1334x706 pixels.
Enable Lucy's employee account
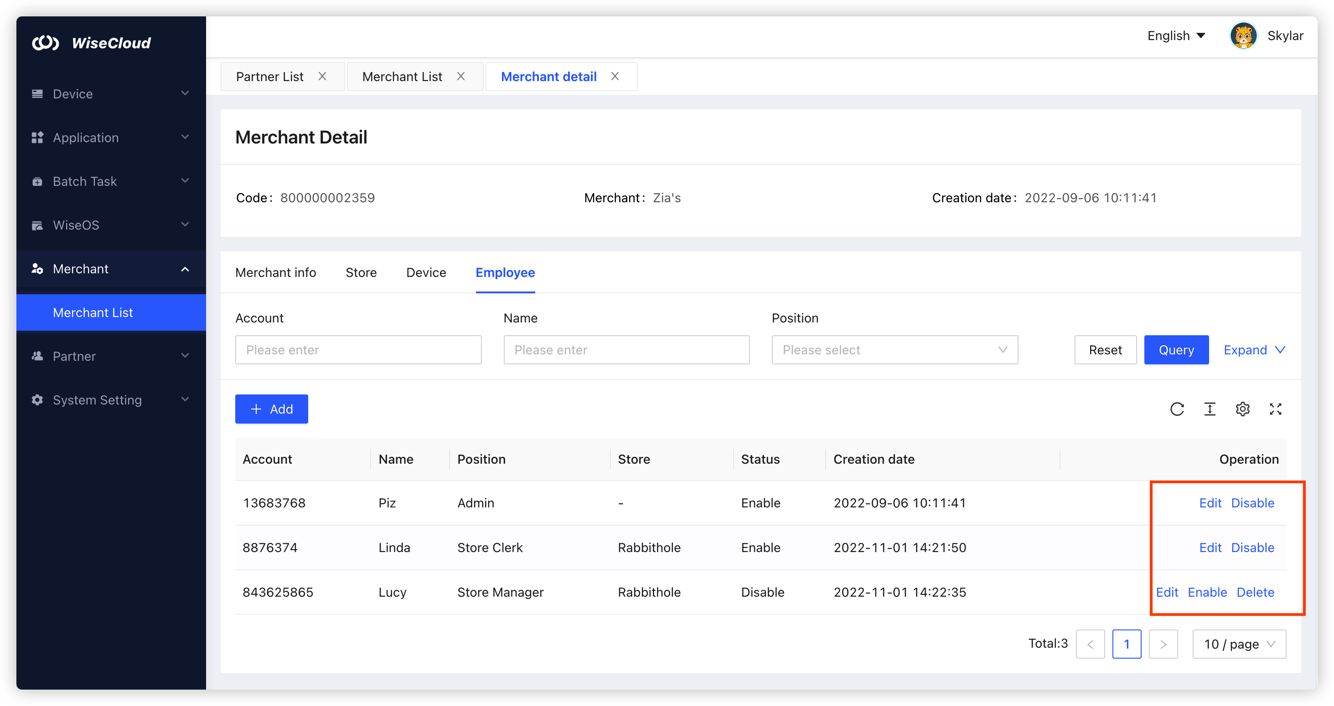point(1207,592)
